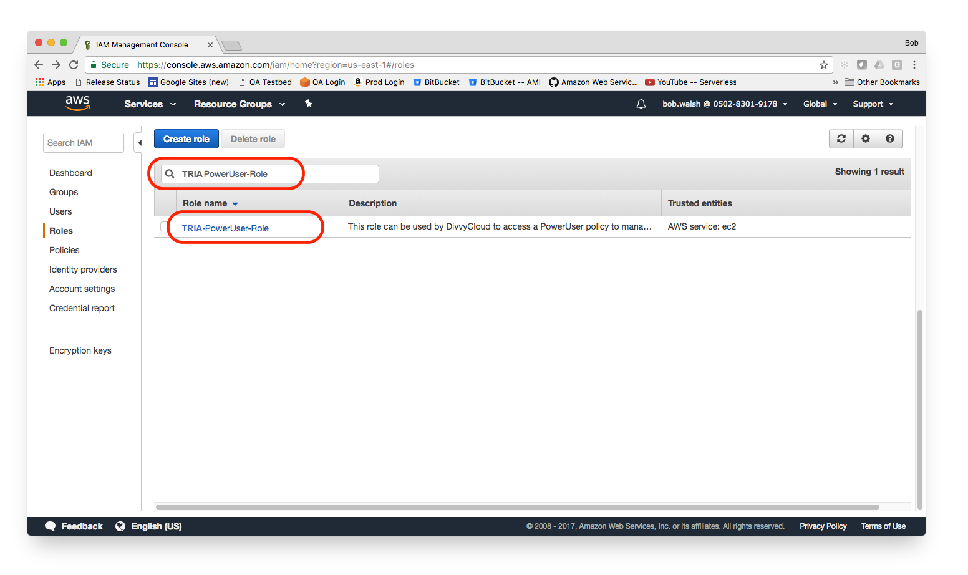
Task: Click the browser back arrow
Action: click(39, 65)
